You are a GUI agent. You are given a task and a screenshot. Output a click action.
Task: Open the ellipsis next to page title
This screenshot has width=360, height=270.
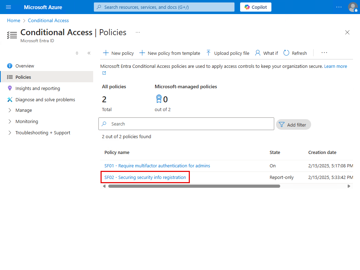(x=138, y=32)
